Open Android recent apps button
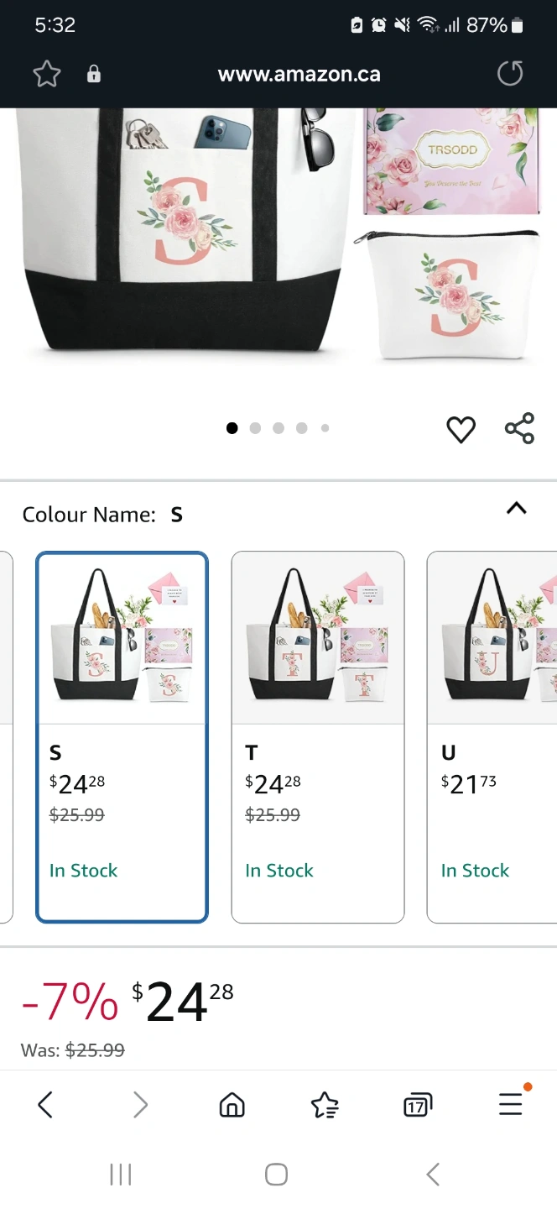The image size is (557, 1209). [121, 1175]
